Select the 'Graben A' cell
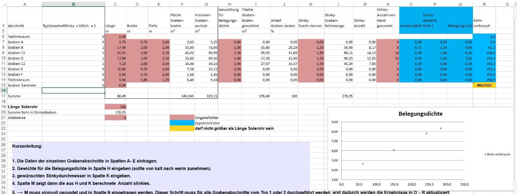The image size is (517, 194). (25, 42)
